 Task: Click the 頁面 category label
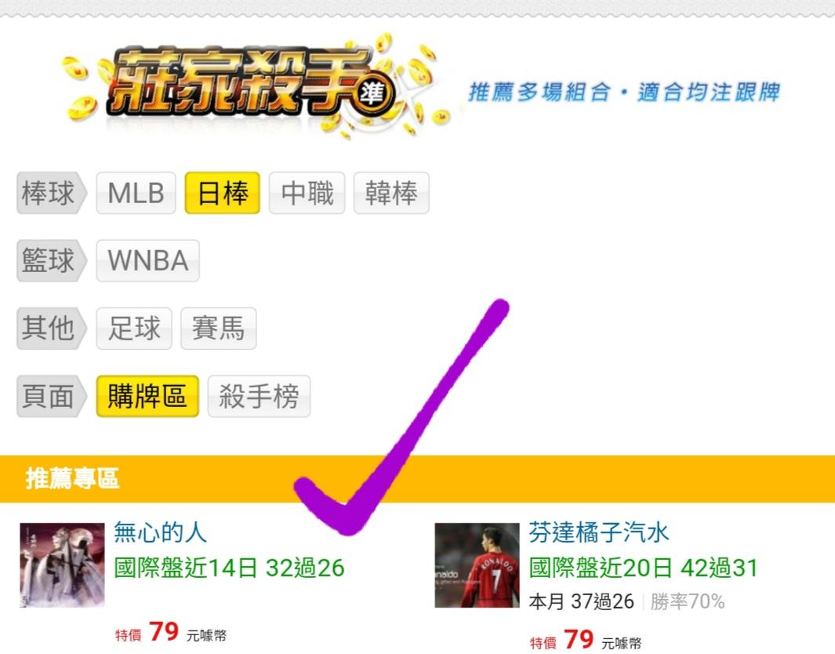click(51, 396)
